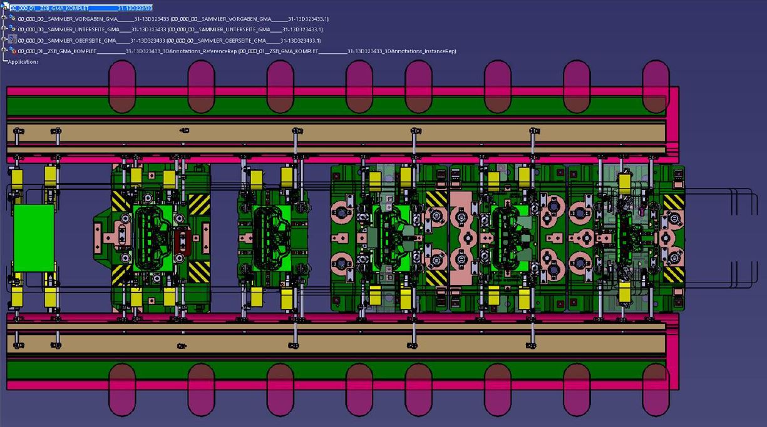Select the SAMMLER_VORGABEN_GMA text in the tree
The width and height of the screenshot is (767, 427).
coord(173,19)
